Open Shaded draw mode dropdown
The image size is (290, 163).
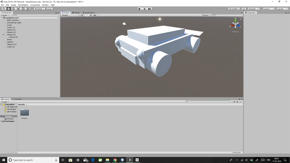70,15
